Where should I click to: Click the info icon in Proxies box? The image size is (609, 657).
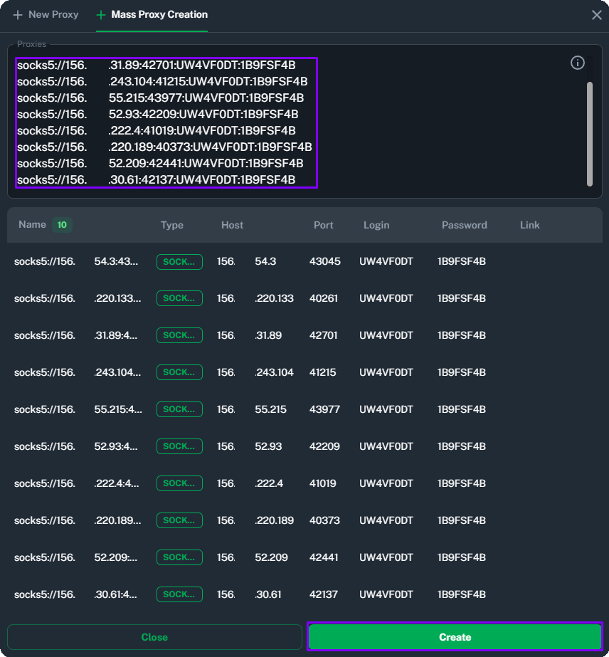(x=578, y=63)
